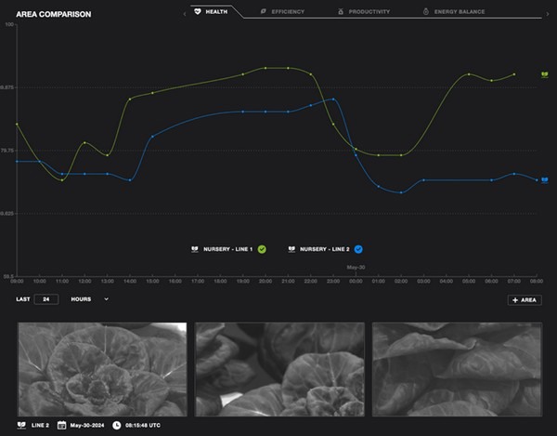Click the plant icon next to LINE 2
Viewport: 557px width, 436px height.
coord(22,425)
